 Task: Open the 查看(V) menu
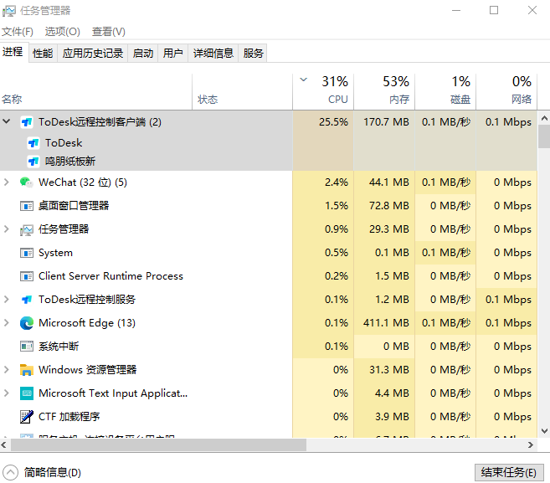(x=108, y=32)
